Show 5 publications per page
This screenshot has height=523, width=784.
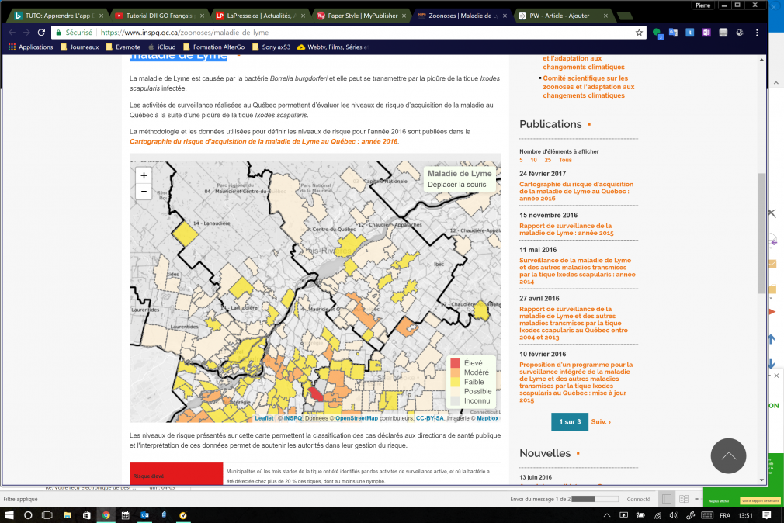tap(521, 160)
